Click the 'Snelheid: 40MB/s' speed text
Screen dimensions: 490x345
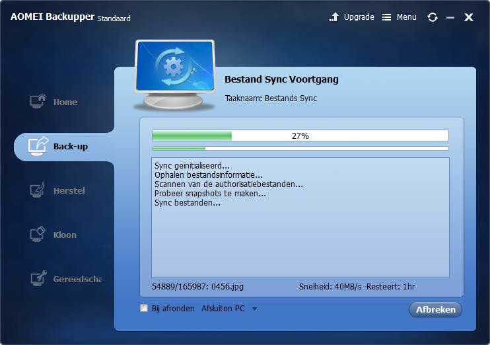point(330,287)
